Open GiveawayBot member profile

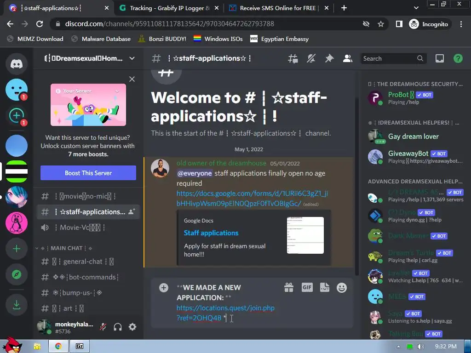(x=415, y=156)
